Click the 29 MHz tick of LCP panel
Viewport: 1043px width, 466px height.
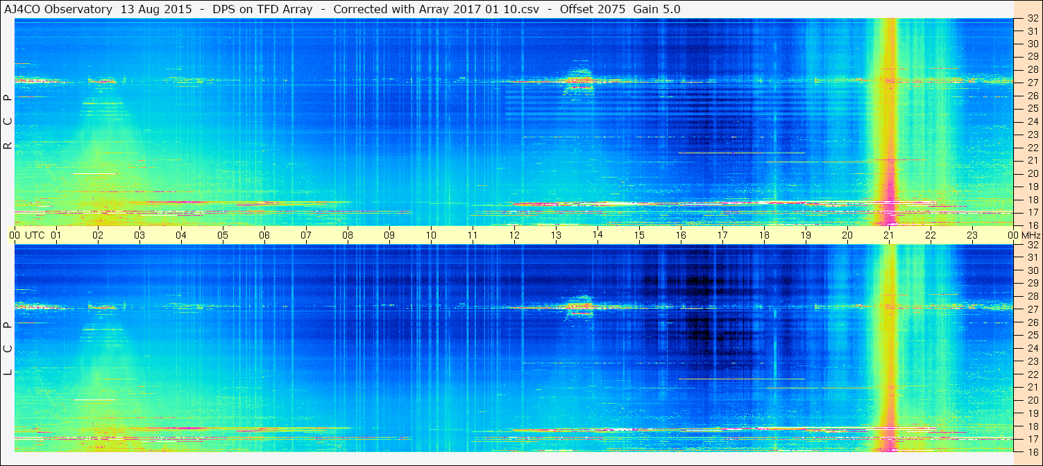(1032, 284)
